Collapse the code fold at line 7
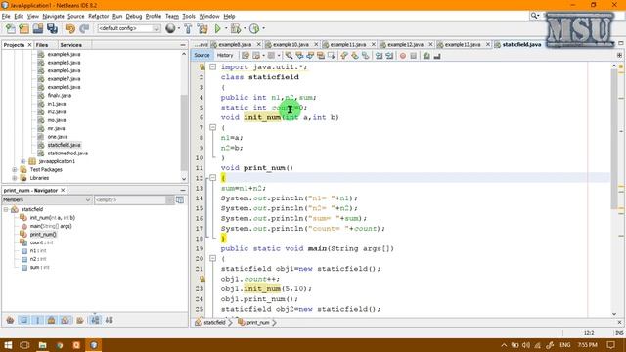 (213, 127)
